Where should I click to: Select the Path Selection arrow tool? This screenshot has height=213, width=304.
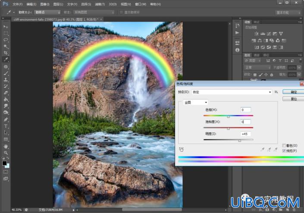[x=6, y=133]
